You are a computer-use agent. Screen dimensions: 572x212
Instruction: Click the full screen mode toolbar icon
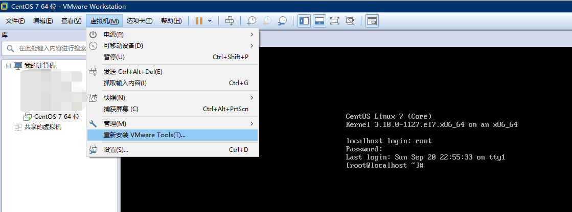(x=334, y=21)
